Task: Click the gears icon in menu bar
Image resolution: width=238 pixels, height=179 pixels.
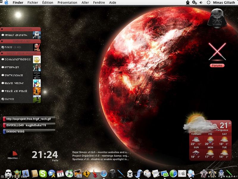Action: [195, 3]
